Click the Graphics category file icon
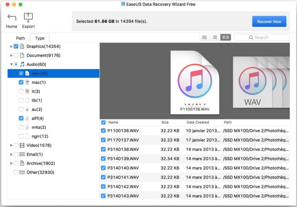The height and width of the screenshot is (207, 297). coord(22,46)
